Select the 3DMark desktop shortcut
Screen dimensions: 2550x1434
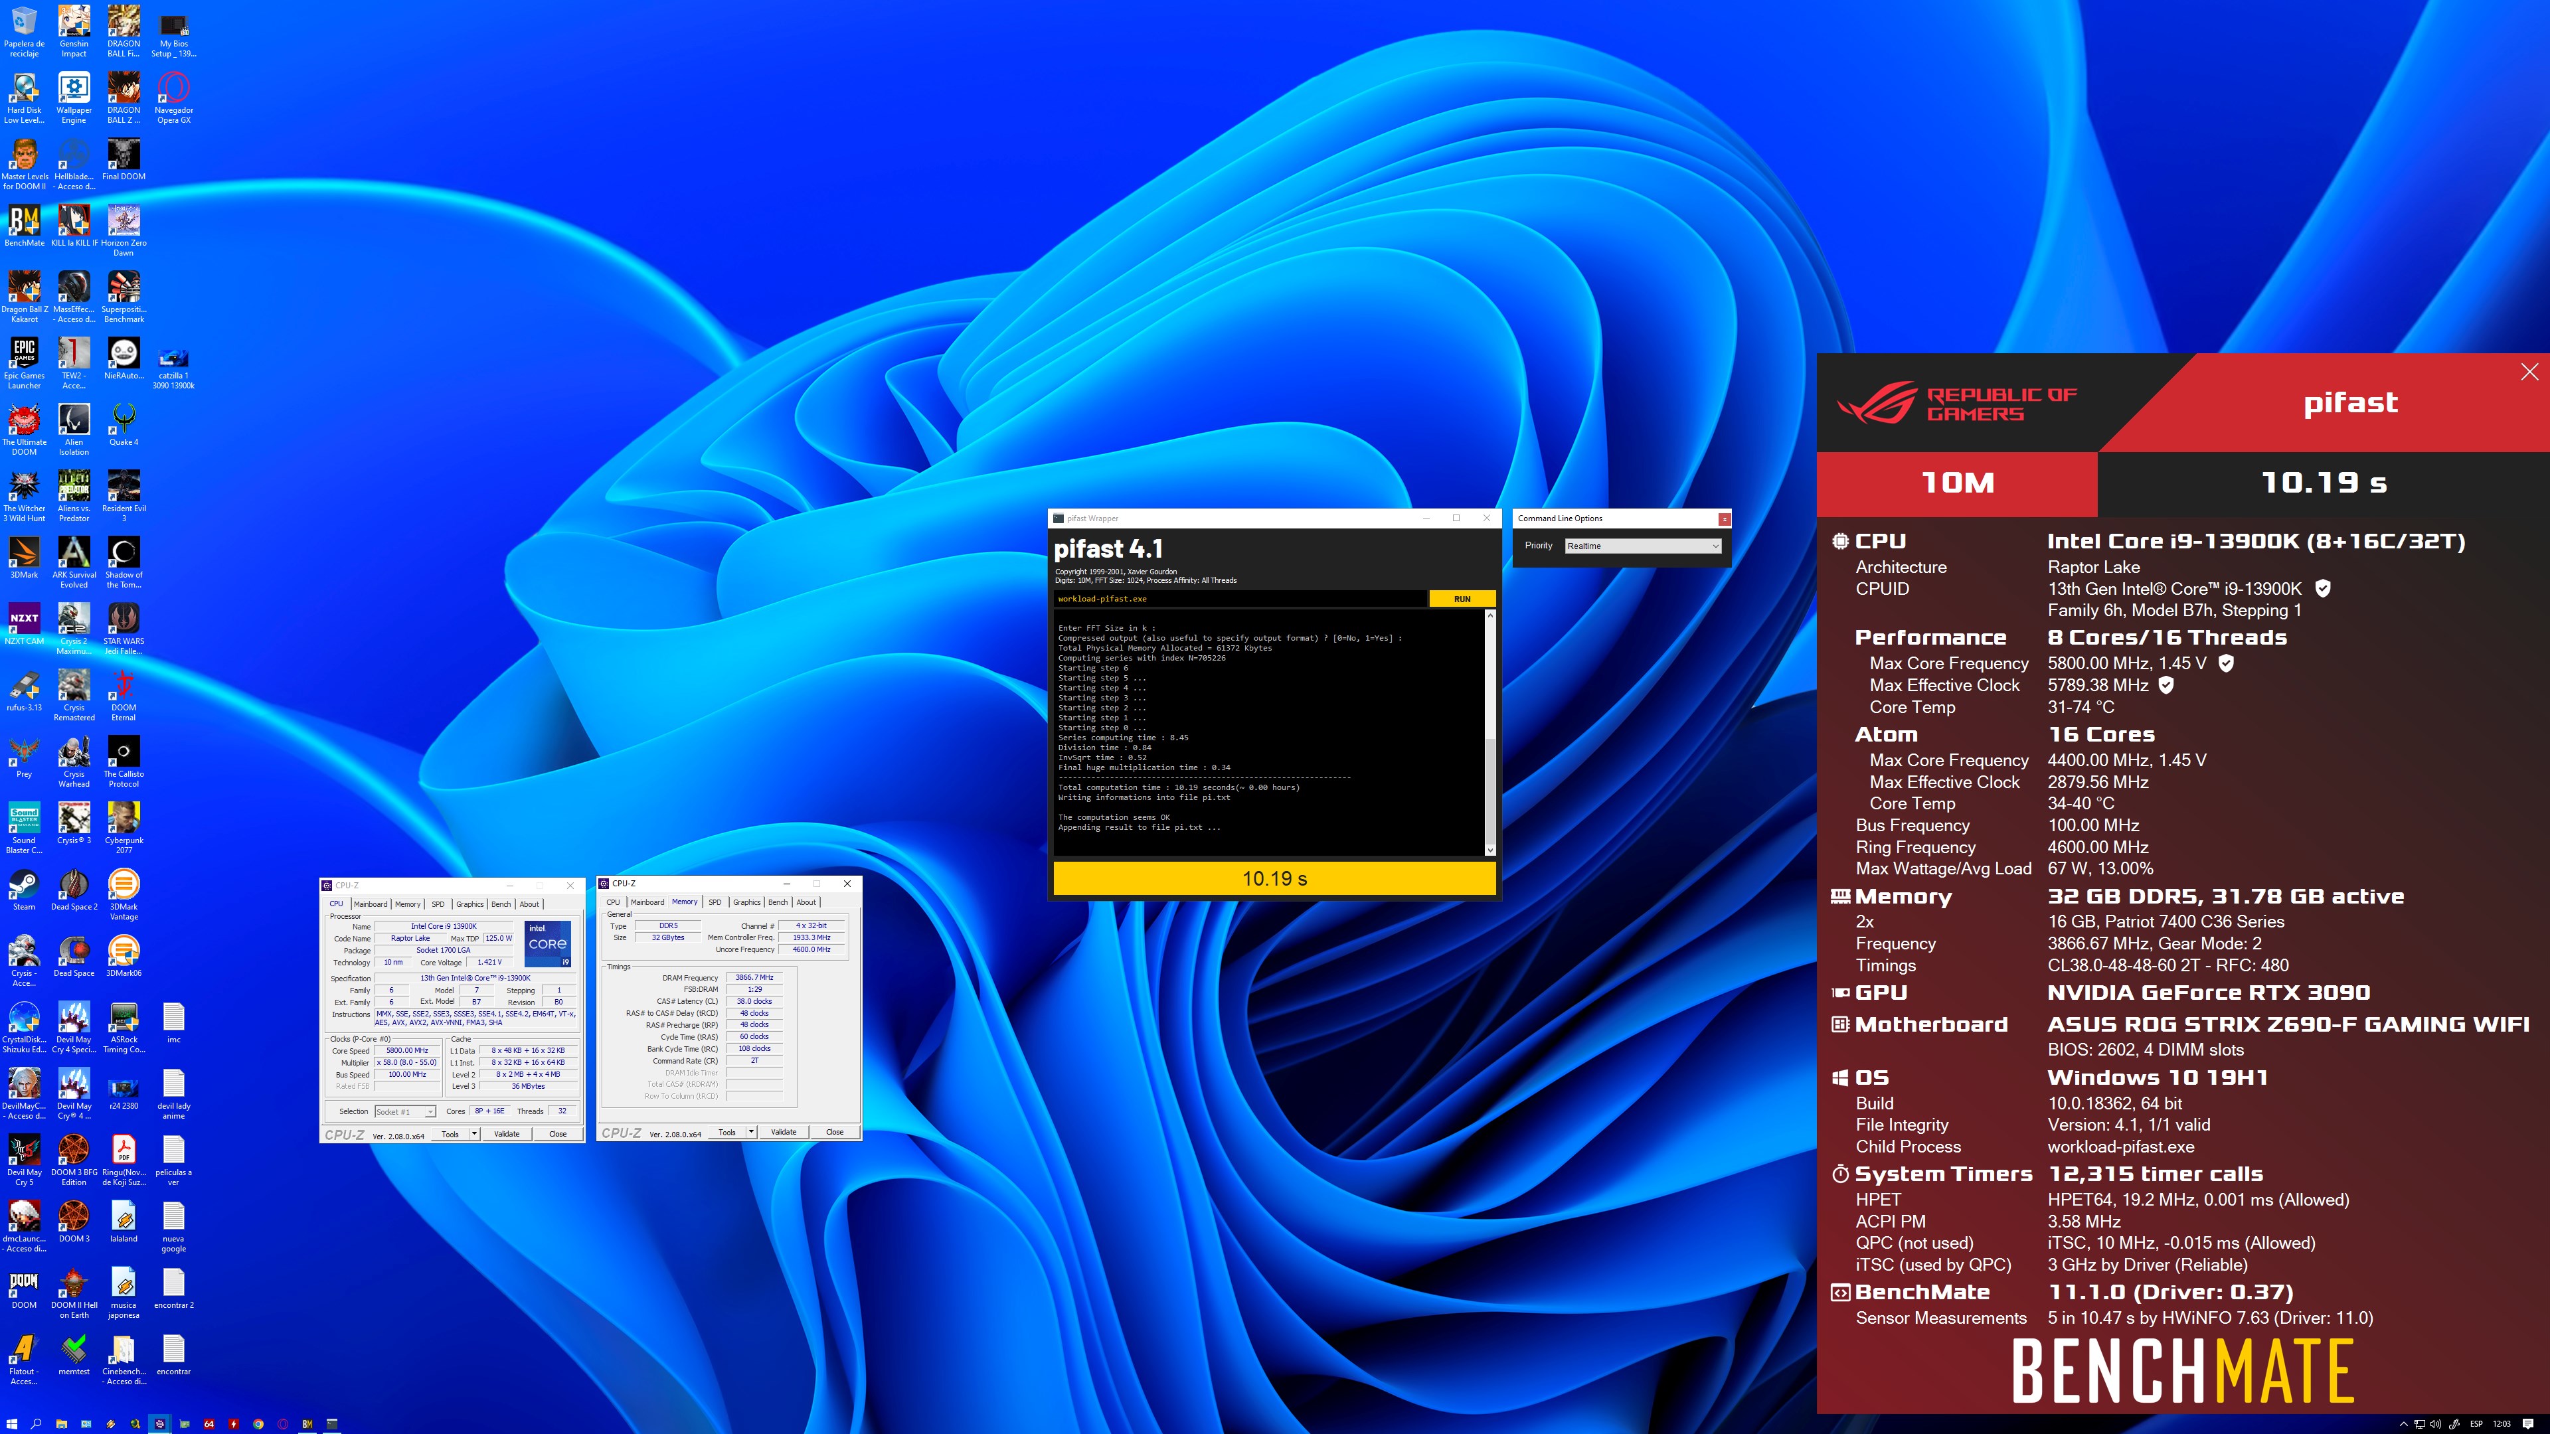[x=24, y=558]
